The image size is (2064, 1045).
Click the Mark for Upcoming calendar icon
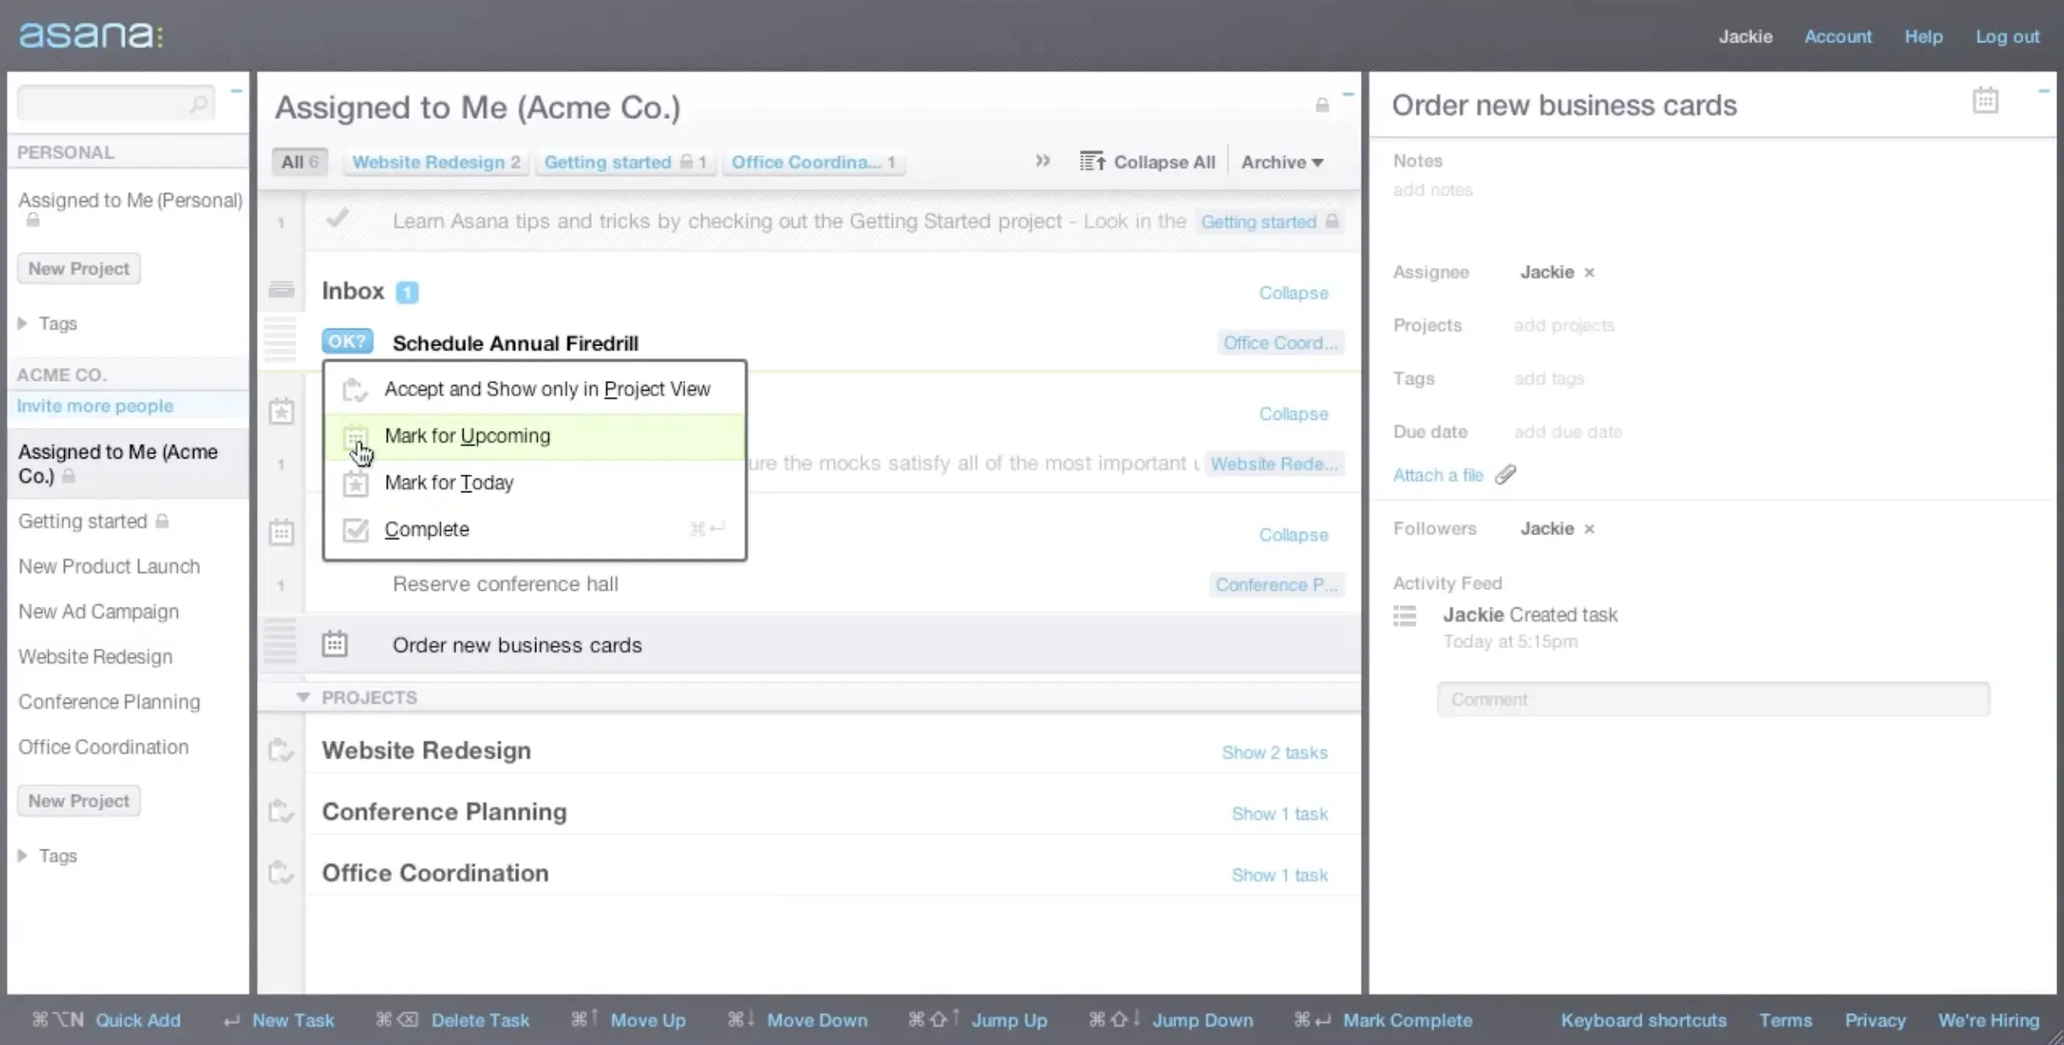(x=356, y=437)
